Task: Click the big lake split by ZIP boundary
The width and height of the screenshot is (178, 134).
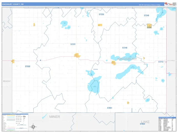Action: 94,85
